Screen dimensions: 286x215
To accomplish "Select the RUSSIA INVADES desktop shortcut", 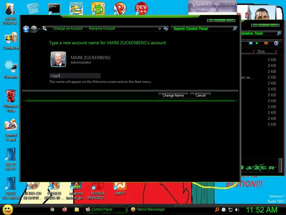I will 97,191.
